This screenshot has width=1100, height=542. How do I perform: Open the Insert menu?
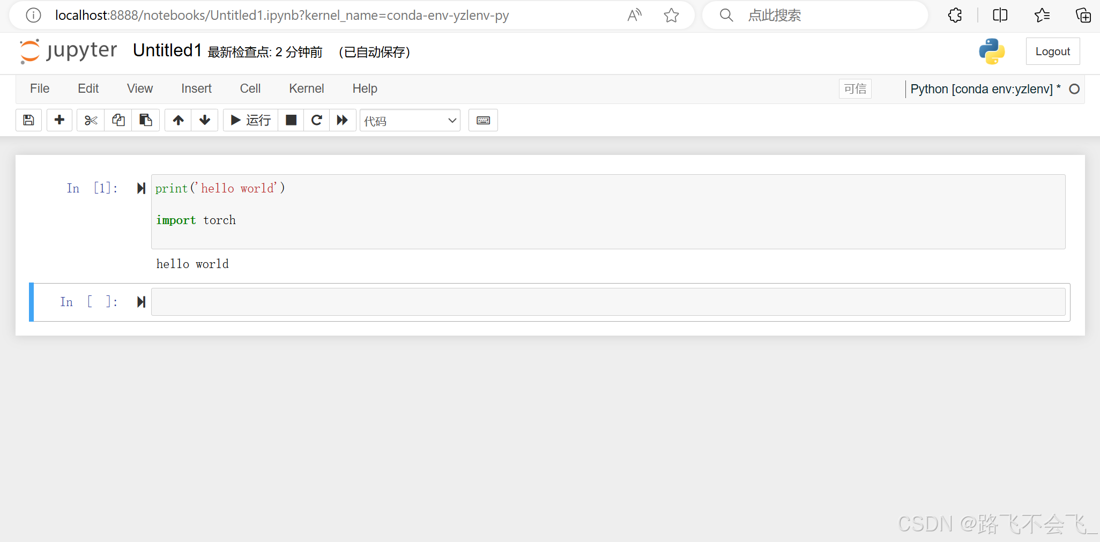point(196,88)
